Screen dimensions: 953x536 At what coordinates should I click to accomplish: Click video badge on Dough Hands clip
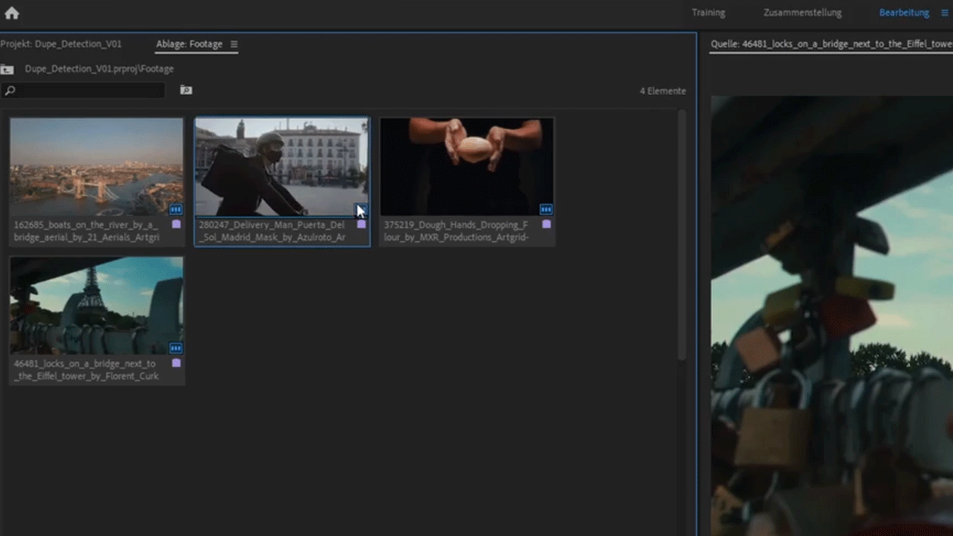[x=546, y=210]
